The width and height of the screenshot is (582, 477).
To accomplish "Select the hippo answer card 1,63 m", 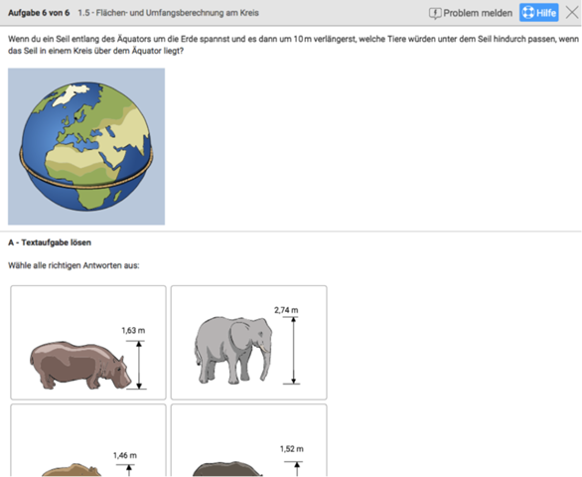I will coord(88,343).
